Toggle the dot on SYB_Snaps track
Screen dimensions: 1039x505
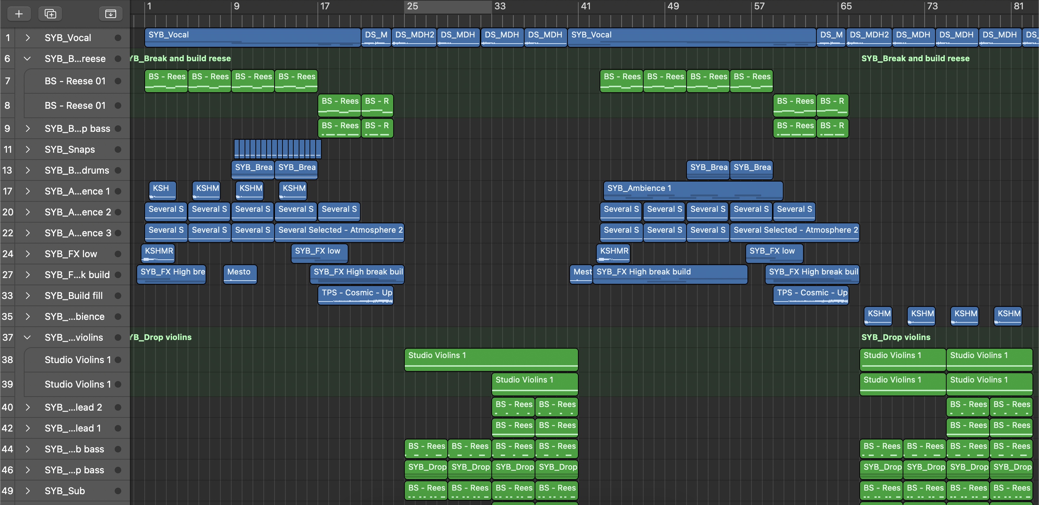[118, 149]
